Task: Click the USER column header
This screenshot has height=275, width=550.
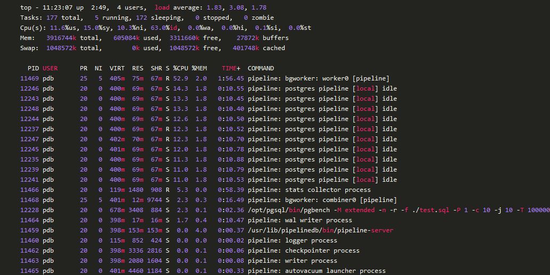Action: coord(50,68)
